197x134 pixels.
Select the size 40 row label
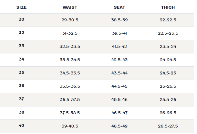(x=22, y=126)
